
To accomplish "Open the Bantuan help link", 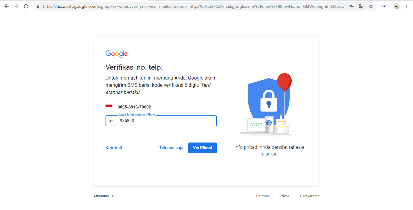I will 263,196.
